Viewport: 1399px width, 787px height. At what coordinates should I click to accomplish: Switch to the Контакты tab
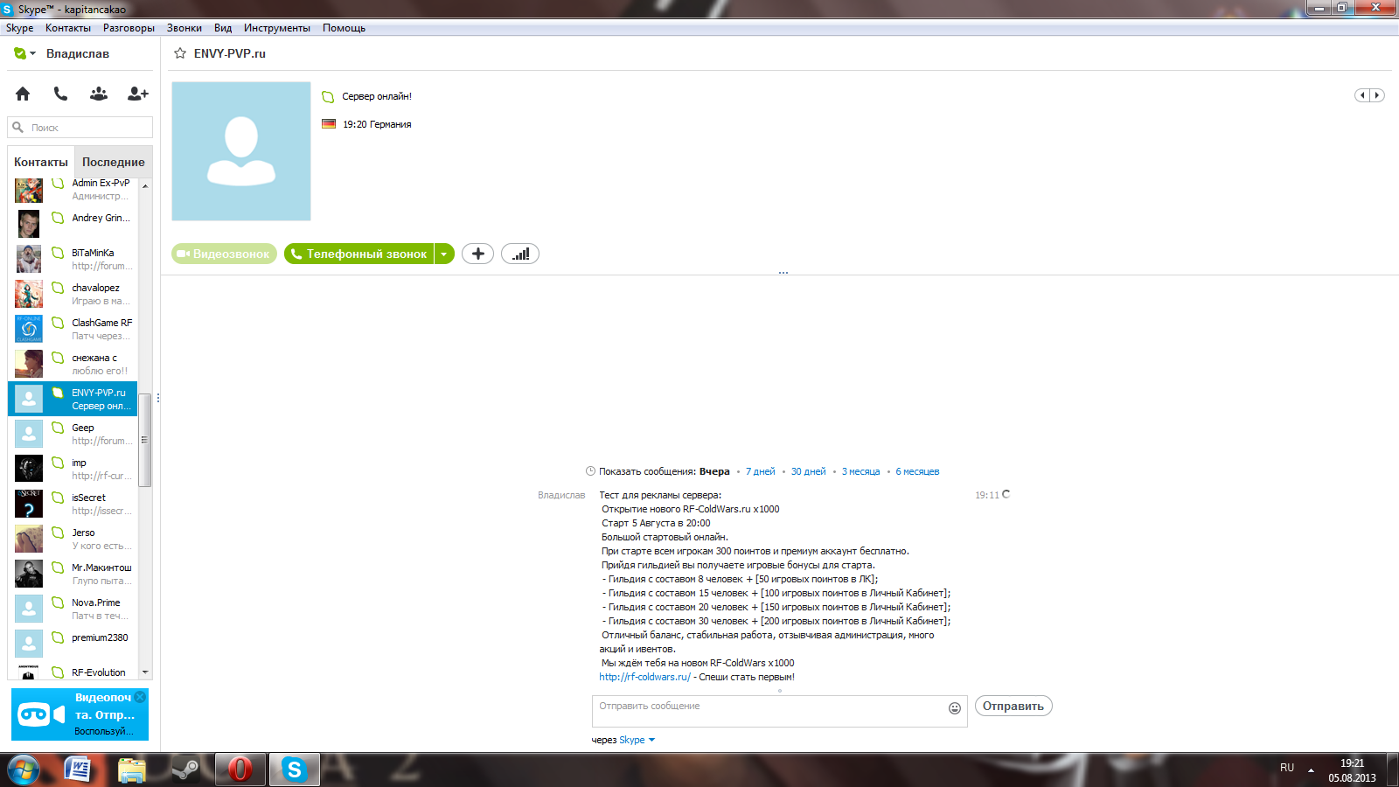(41, 162)
